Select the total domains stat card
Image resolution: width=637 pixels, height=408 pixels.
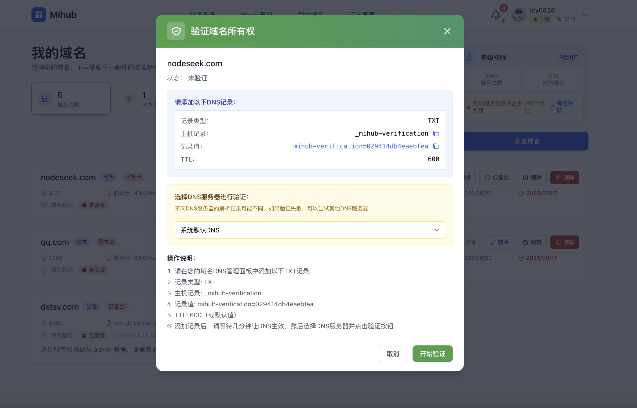pos(71,99)
